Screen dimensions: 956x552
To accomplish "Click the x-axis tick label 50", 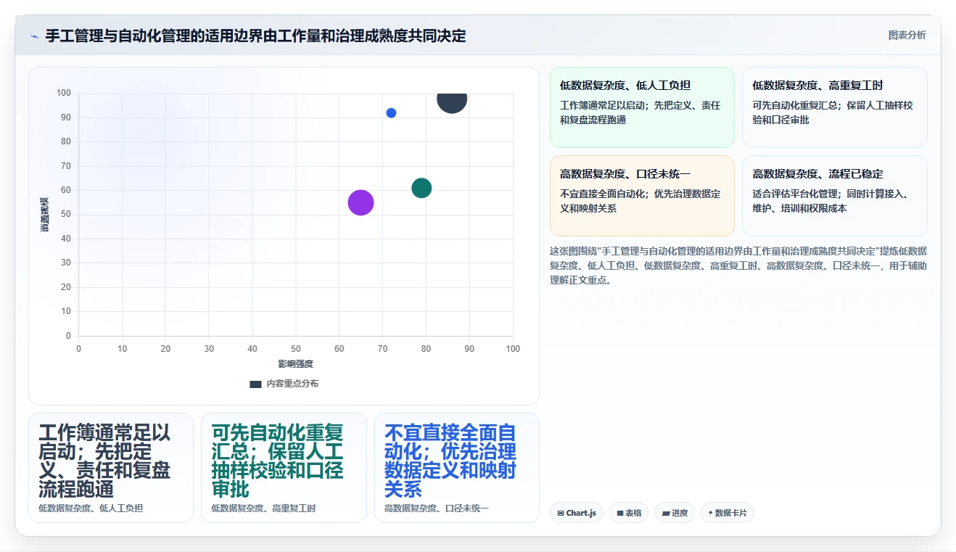I will [x=296, y=349].
